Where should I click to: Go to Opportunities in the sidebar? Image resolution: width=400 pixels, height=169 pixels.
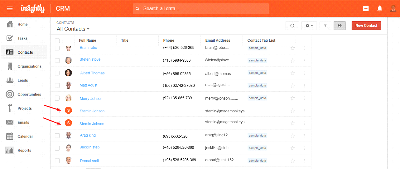coord(29,94)
